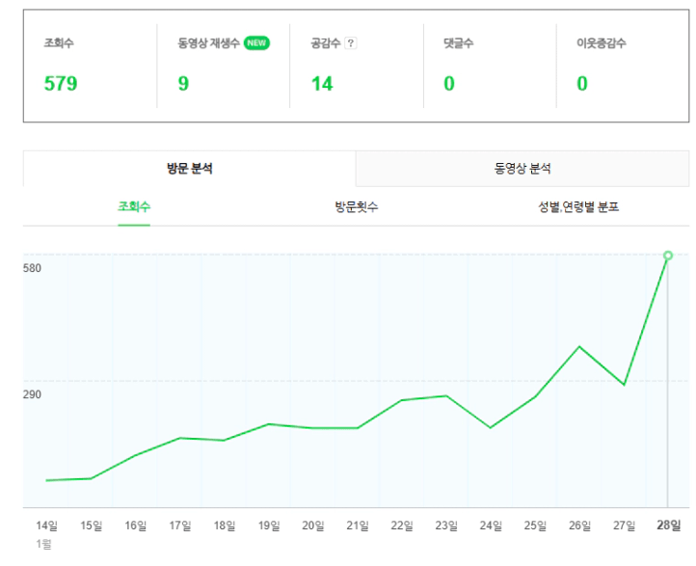Show 성별.연령별 분포 sub-tab
696x566 pixels.
(x=578, y=206)
